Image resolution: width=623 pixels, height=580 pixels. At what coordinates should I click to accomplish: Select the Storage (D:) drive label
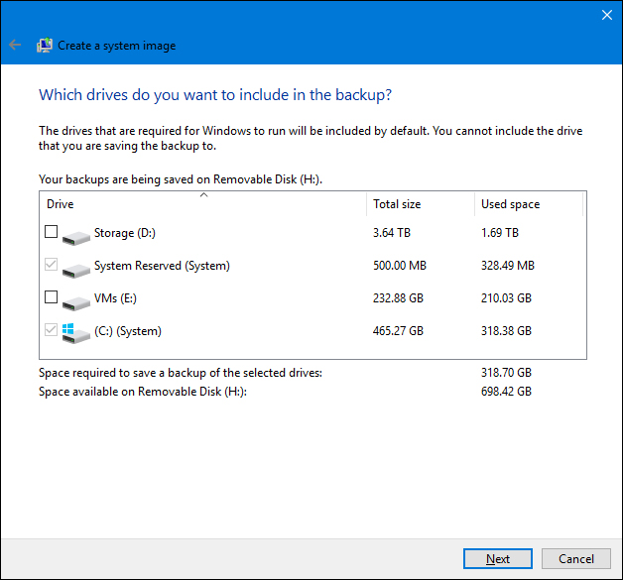click(x=127, y=234)
